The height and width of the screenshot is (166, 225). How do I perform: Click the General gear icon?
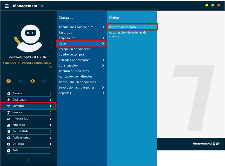click(x=9, y=93)
